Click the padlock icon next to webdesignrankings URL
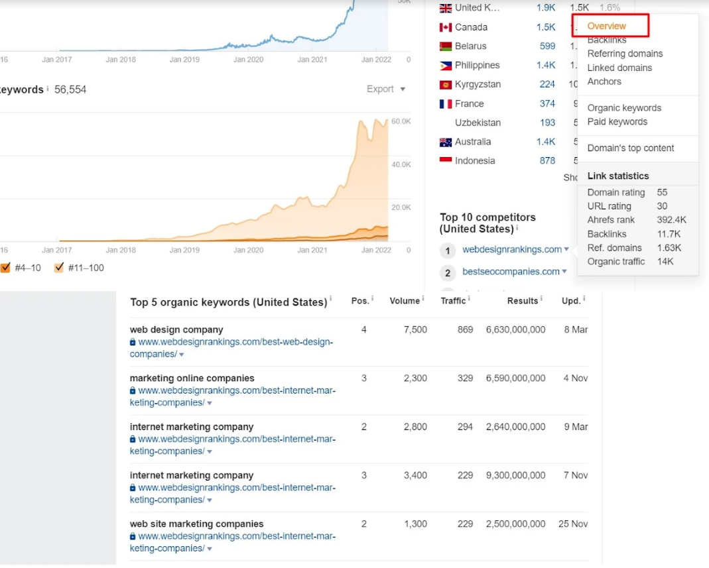This screenshot has height=568, width=709. point(133,341)
